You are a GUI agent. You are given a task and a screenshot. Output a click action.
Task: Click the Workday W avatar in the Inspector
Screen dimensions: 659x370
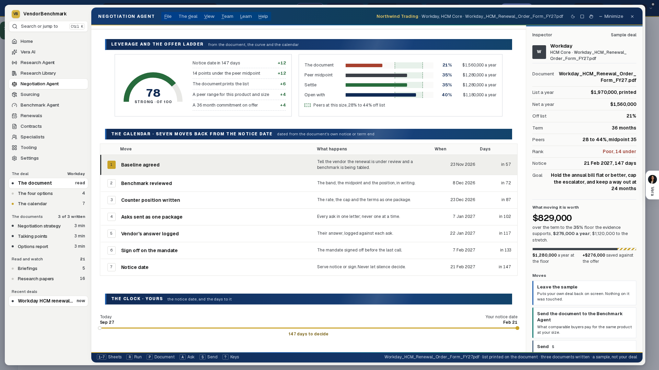pyautogui.click(x=539, y=52)
